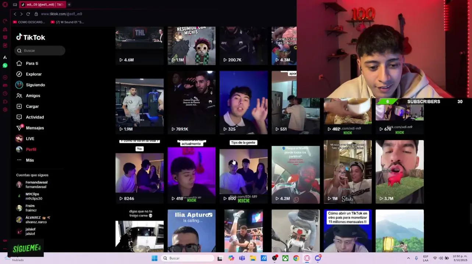Click the Windows taskbar Buscar search box
472x264 pixels.
[x=188, y=258]
